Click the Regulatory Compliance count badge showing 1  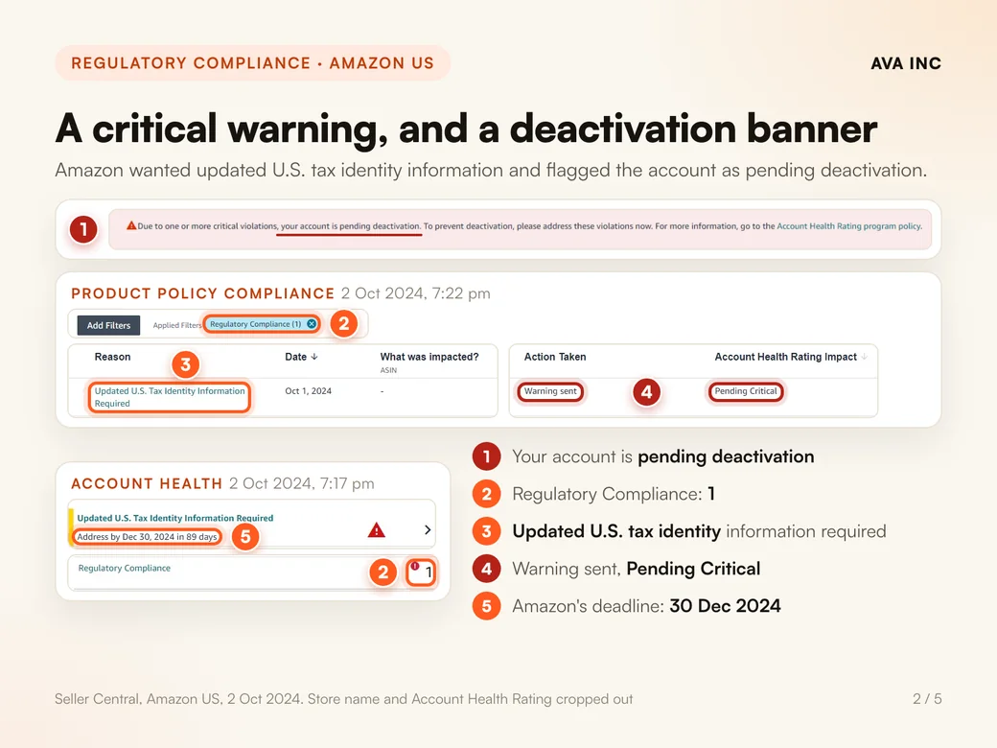tap(421, 572)
